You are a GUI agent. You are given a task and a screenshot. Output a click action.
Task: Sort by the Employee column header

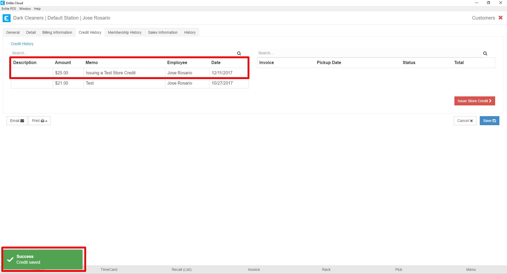point(177,62)
